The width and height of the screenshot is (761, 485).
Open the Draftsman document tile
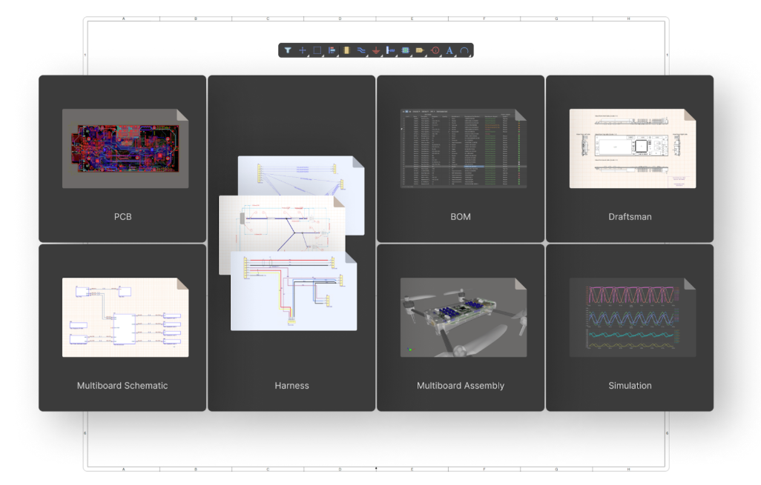tap(630, 159)
